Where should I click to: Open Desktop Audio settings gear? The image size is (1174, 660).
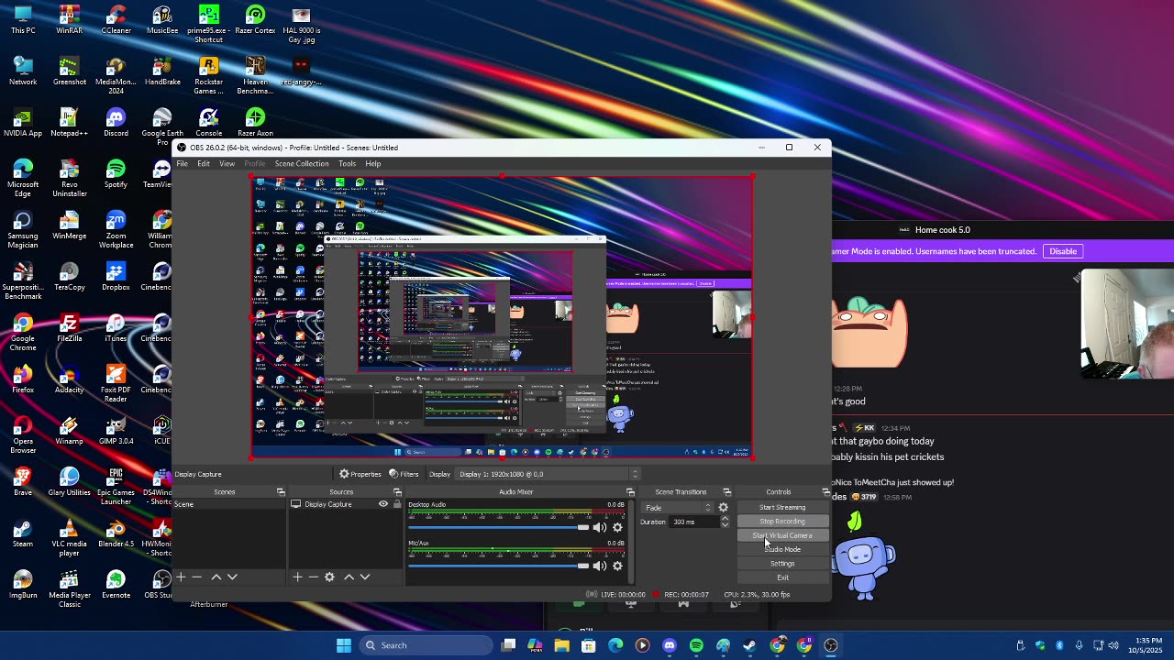617,527
